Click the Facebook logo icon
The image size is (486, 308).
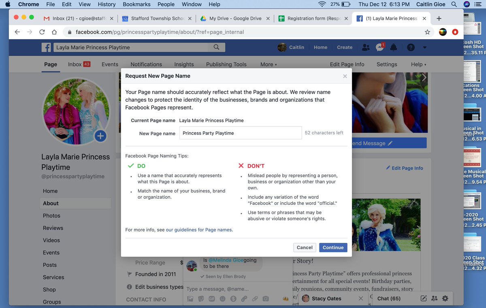coord(46,47)
